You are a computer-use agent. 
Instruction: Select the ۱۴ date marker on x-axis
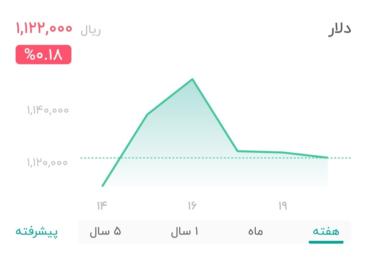tap(102, 205)
